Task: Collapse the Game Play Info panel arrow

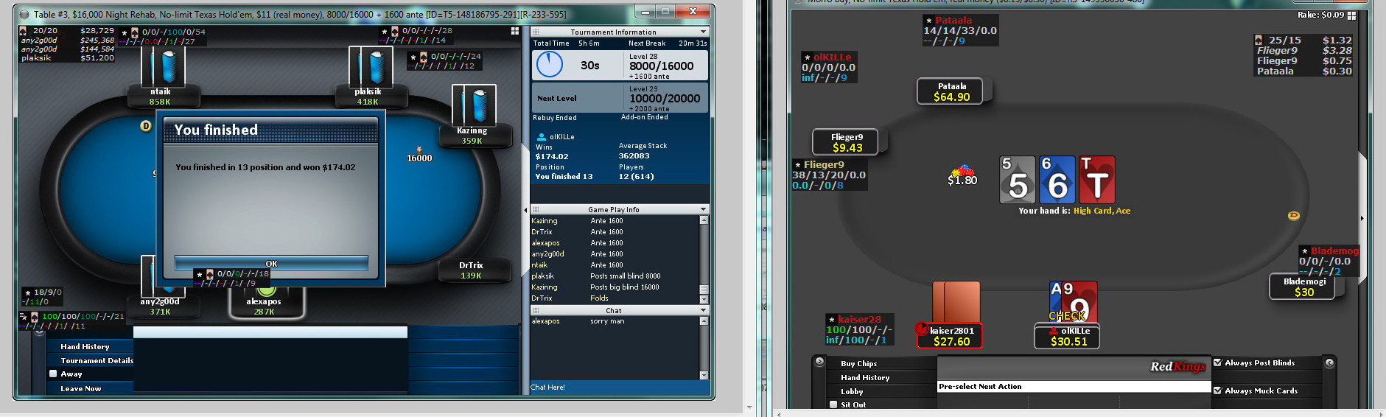Action: 703,209
